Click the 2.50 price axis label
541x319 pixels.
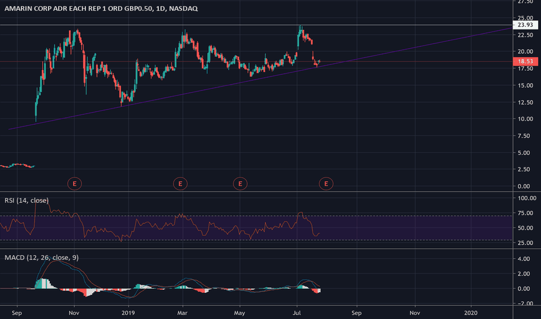coord(524,169)
